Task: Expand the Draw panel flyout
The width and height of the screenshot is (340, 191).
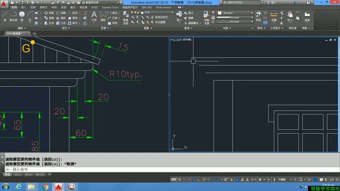Action: (21, 28)
